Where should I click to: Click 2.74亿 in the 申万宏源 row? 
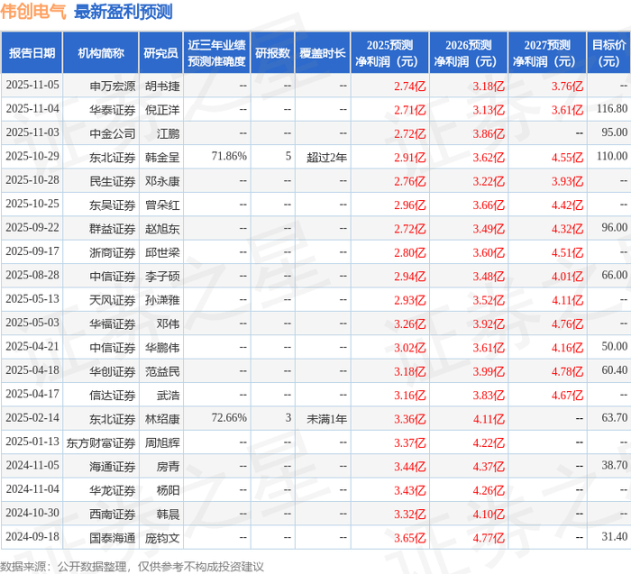click(x=409, y=87)
